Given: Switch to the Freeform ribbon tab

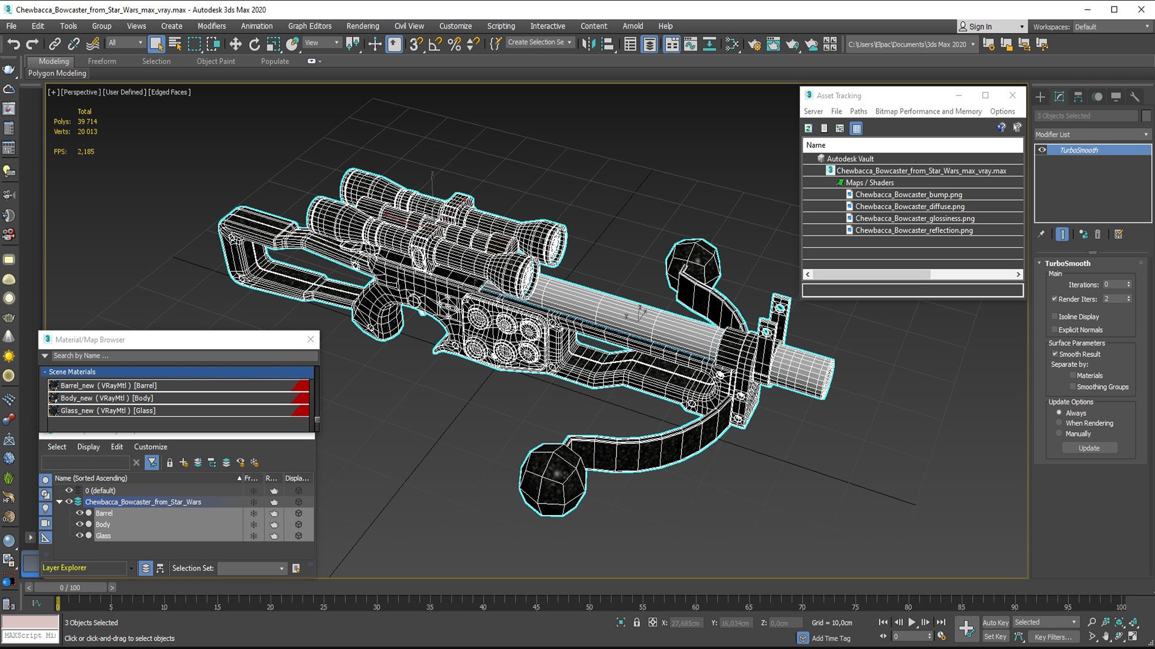Looking at the screenshot, I should pos(102,61).
